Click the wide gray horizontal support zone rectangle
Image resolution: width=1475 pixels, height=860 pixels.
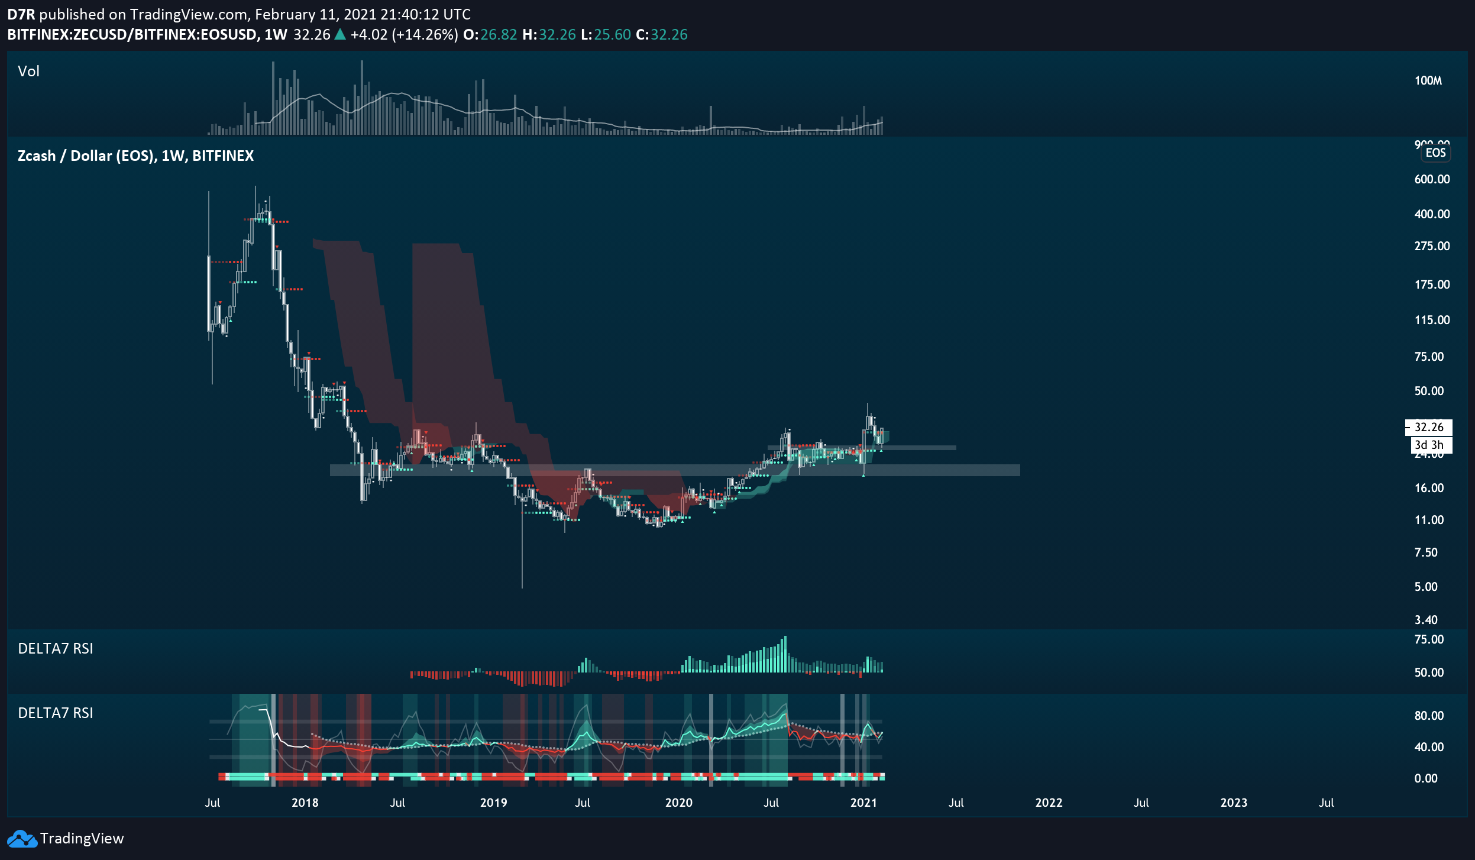pos(675,470)
